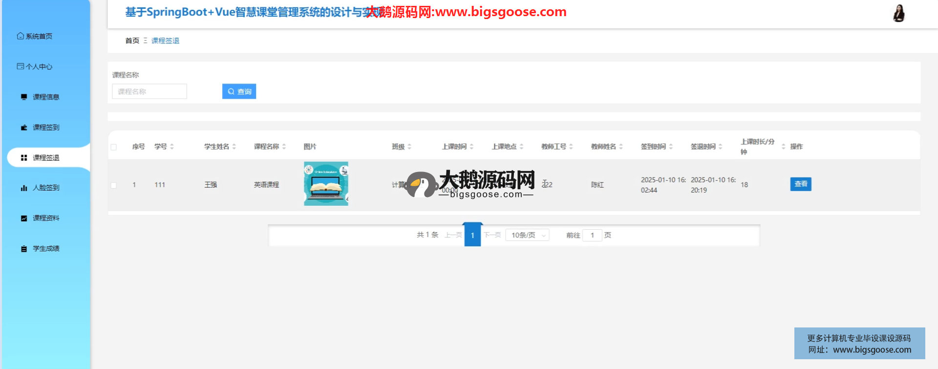
Task: Sort table by 签到时间 column
Action: click(x=671, y=147)
